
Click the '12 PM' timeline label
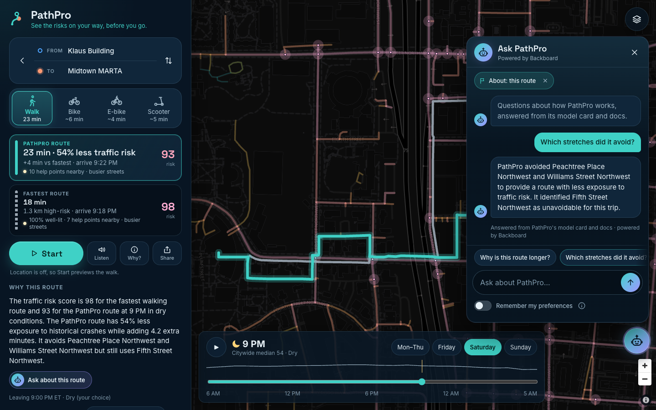pyautogui.click(x=292, y=394)
